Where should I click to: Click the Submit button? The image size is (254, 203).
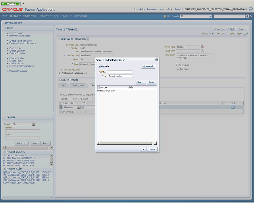point(231,29)
